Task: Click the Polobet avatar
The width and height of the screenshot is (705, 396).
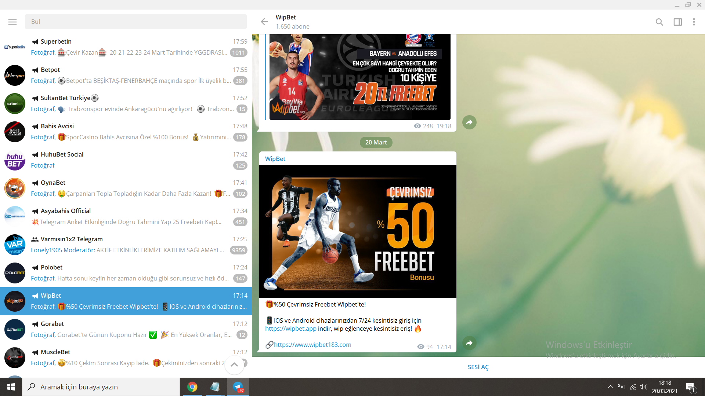Action: 15,273
